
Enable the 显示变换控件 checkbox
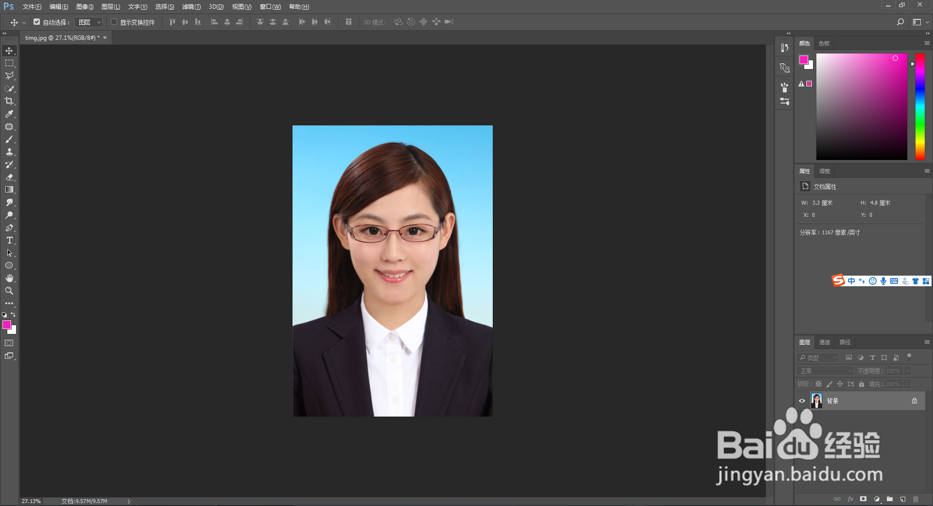114,22
